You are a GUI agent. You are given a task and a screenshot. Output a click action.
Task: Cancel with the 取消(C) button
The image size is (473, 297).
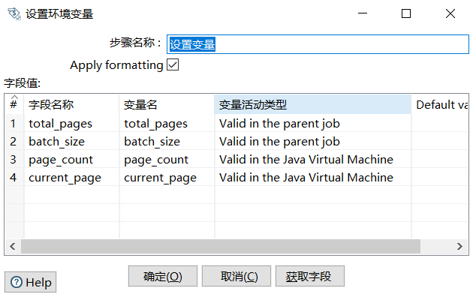[236, 276]
